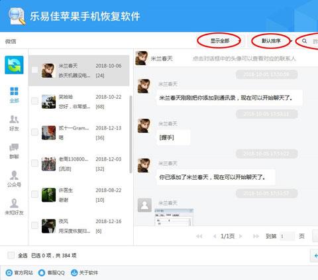Click 米兰春天 avatar in chat header
This screenshot has width=318, height=280.
point(141,58)
